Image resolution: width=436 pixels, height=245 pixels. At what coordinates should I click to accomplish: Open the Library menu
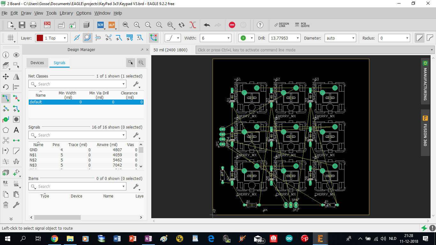(x=66, y=13)
